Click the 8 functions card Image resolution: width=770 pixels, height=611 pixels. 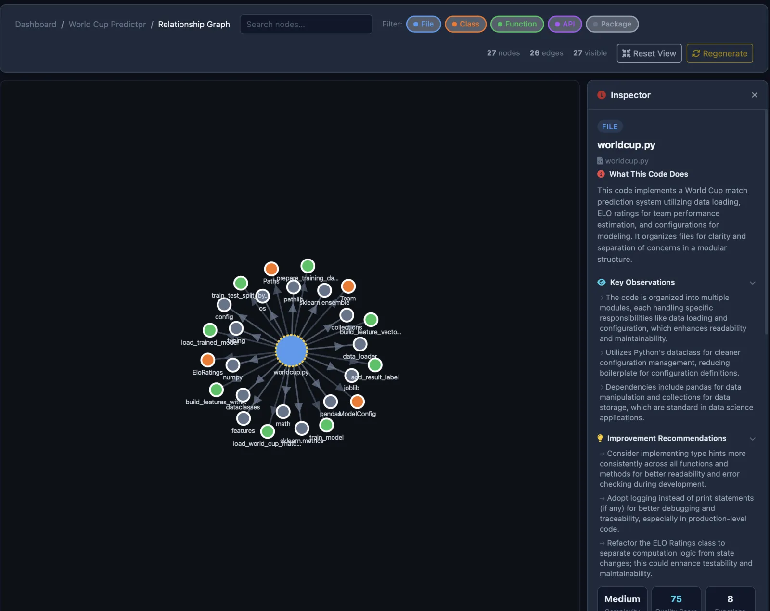[730, 599]
